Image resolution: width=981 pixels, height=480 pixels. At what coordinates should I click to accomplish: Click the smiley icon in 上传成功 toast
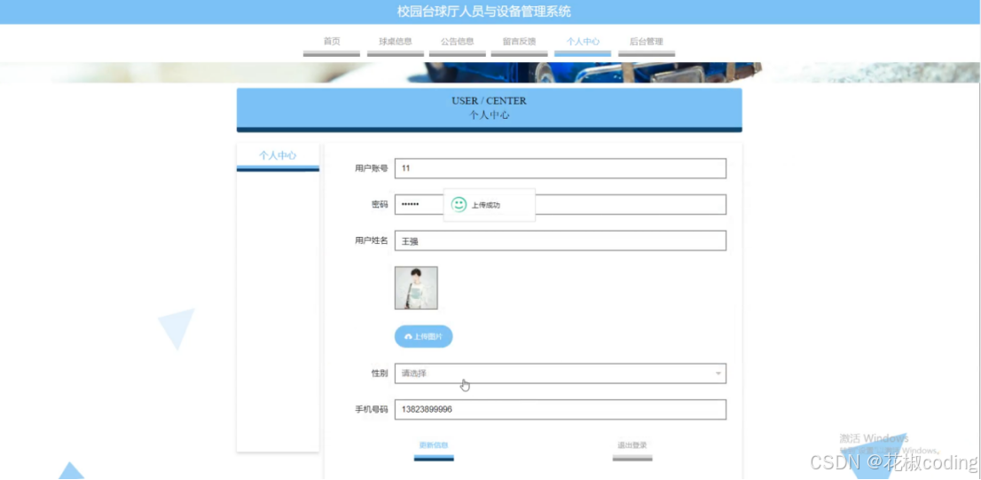(459, 205)
